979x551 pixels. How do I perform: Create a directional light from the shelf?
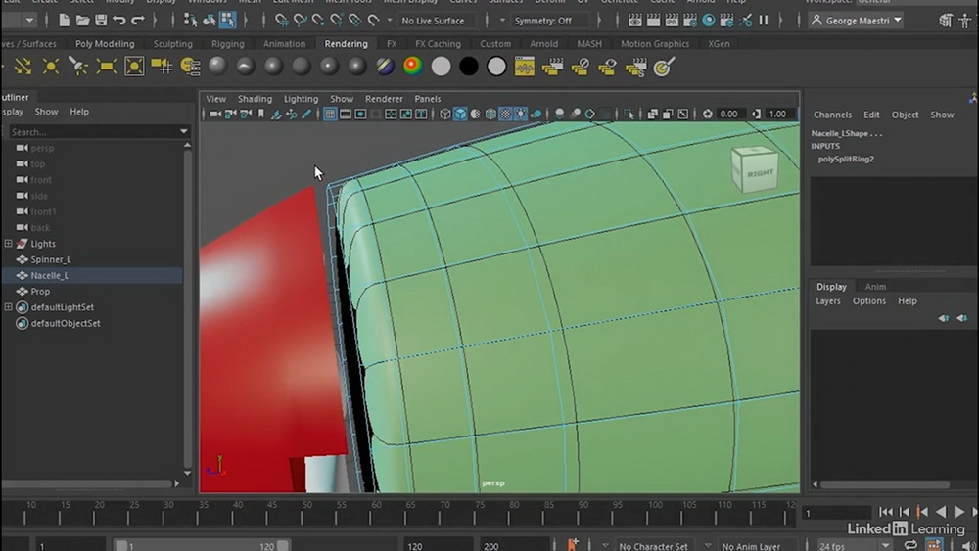[x=23, y=67]
